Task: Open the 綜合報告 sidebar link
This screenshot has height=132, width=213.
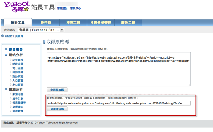Action: tap(16, 49)
